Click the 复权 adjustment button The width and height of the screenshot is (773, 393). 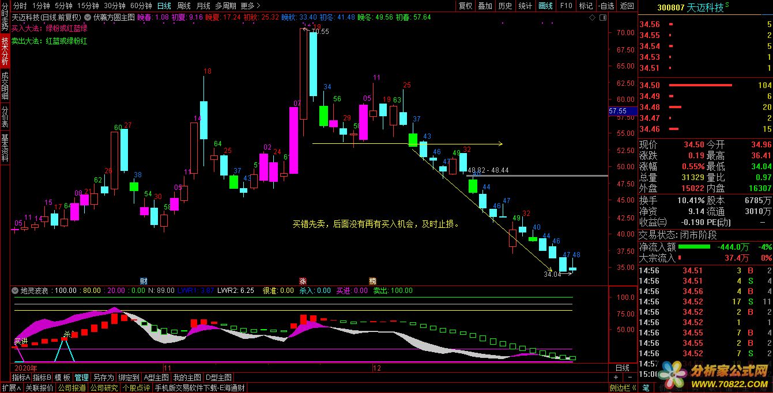point(465,6)
